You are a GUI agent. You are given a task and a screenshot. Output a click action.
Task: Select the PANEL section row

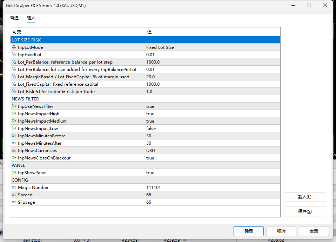point(145,165)
